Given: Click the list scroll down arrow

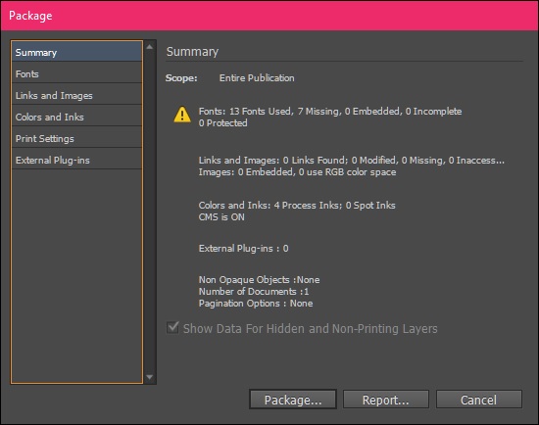Looking at the screenshot, I should click(x=150, y=377).
